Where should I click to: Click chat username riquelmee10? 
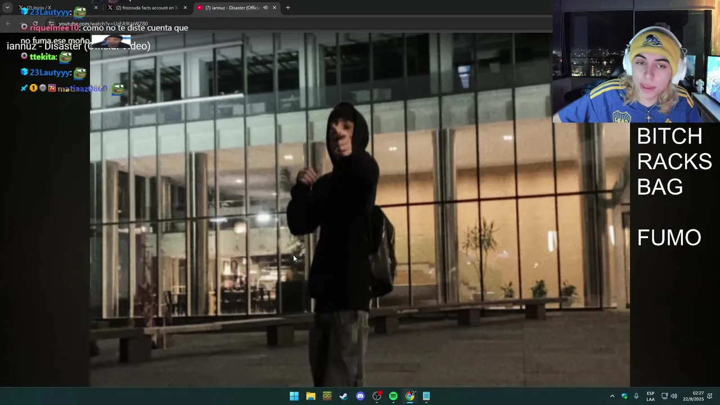click(55, 28)
